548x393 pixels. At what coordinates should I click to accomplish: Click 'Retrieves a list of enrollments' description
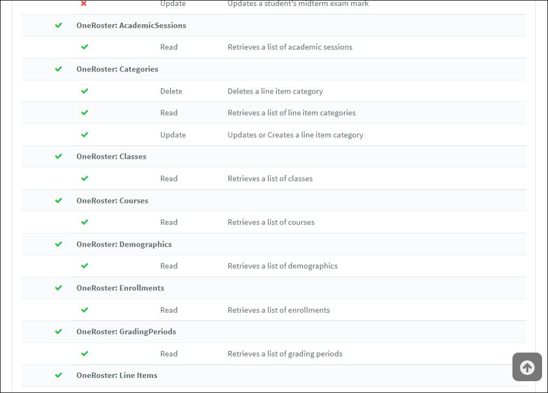click(279, 310)
